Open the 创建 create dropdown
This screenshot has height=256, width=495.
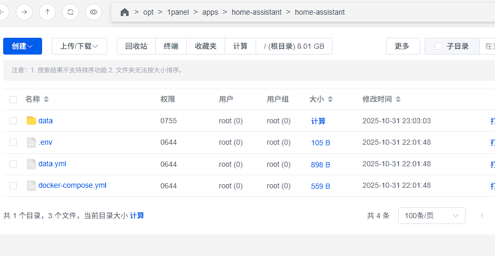click(x=23, y=46)
